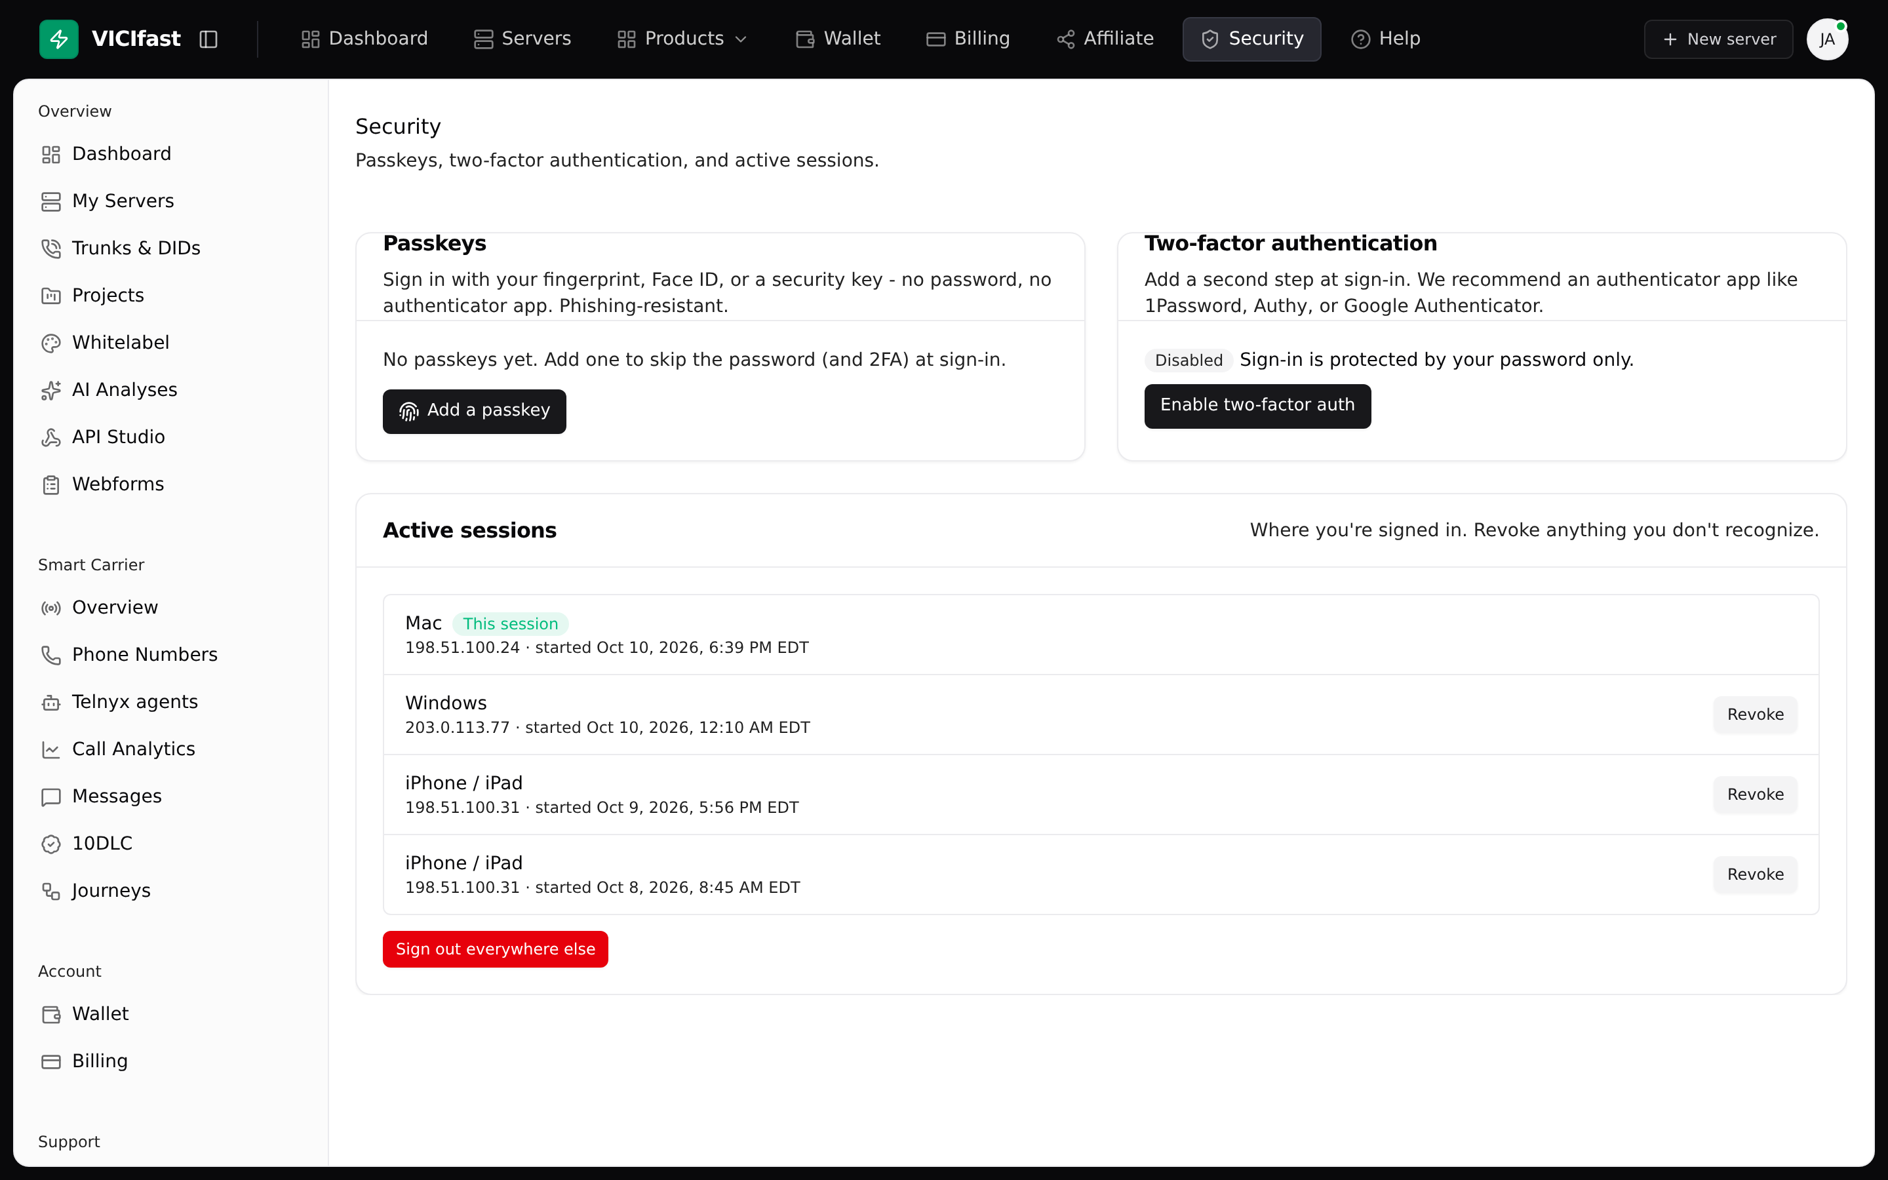Click the Messages chat bubble icon
This screenshot has height=1180, width=1888.
point(50,796)
